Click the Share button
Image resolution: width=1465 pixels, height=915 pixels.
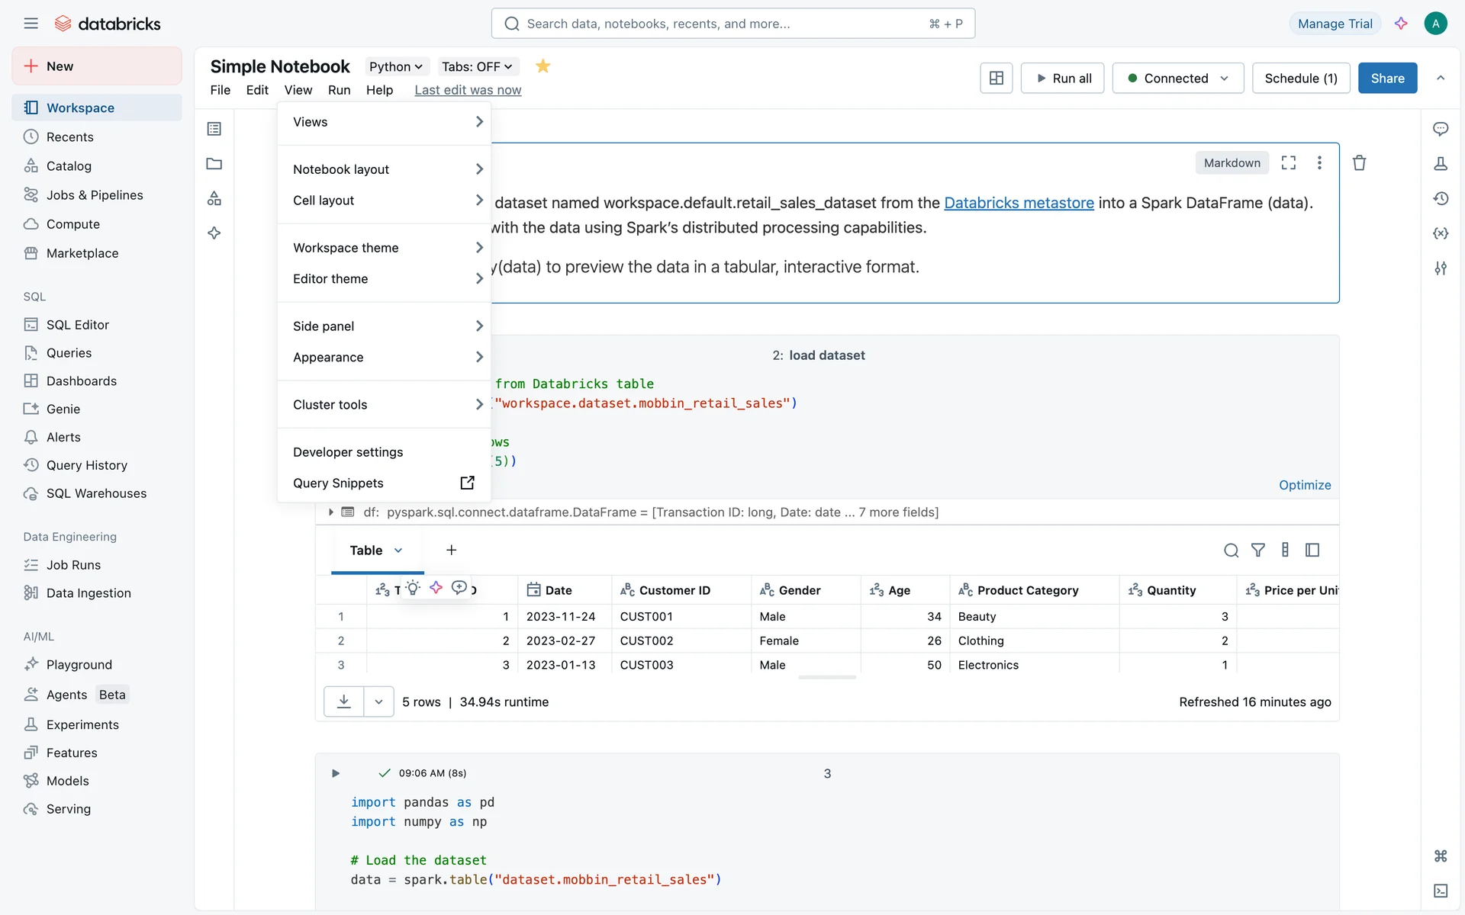tap(1387, 78)
